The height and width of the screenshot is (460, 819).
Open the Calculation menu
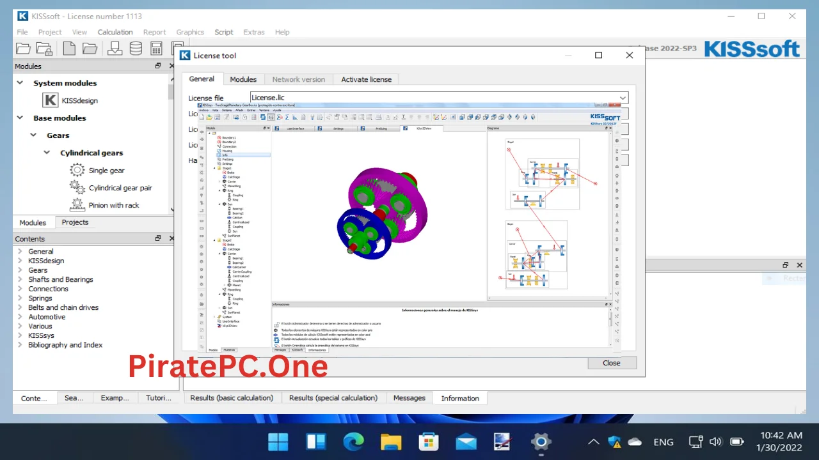(115, 32)
